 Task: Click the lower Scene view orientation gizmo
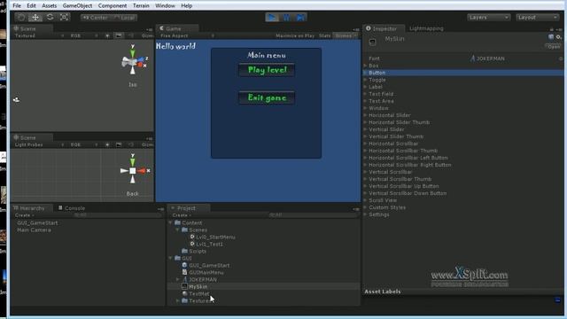tap(133, 170)
